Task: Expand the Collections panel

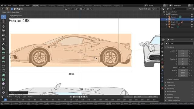Action: click(171, 85)
